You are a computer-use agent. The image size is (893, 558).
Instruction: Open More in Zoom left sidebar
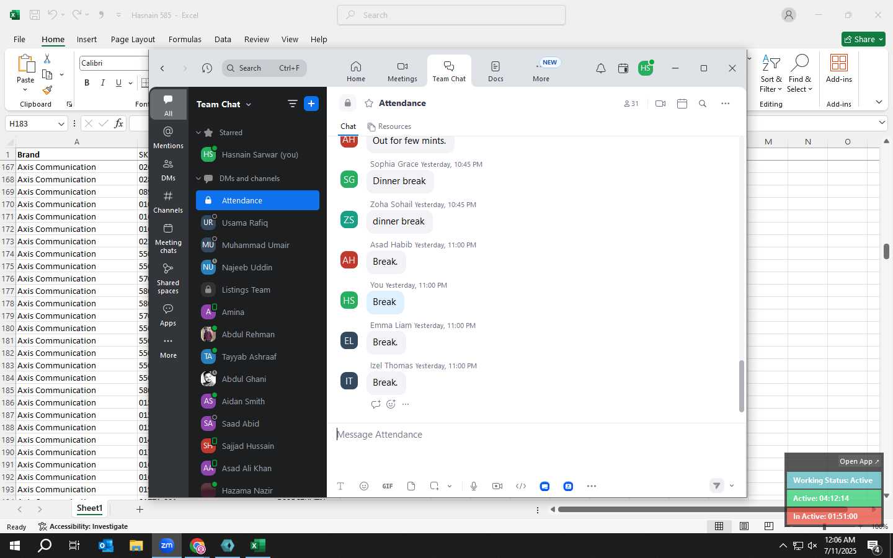[x=168, y=348]
